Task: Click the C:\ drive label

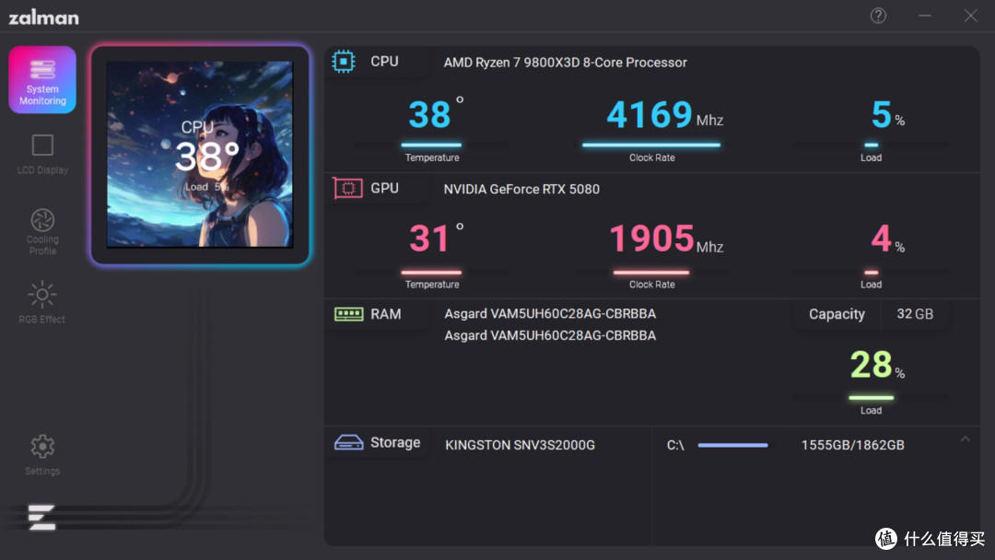Action: [675, 445]
